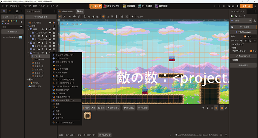Click the play button to run the project
This screenshot has width=258, height=138.
tap(215, 6)
